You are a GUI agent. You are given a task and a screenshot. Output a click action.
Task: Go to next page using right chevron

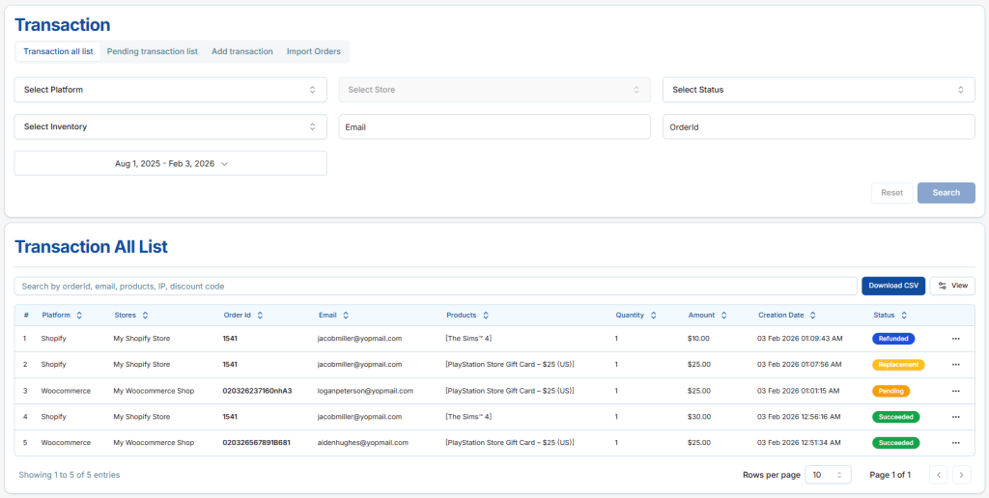click(961, 475)
